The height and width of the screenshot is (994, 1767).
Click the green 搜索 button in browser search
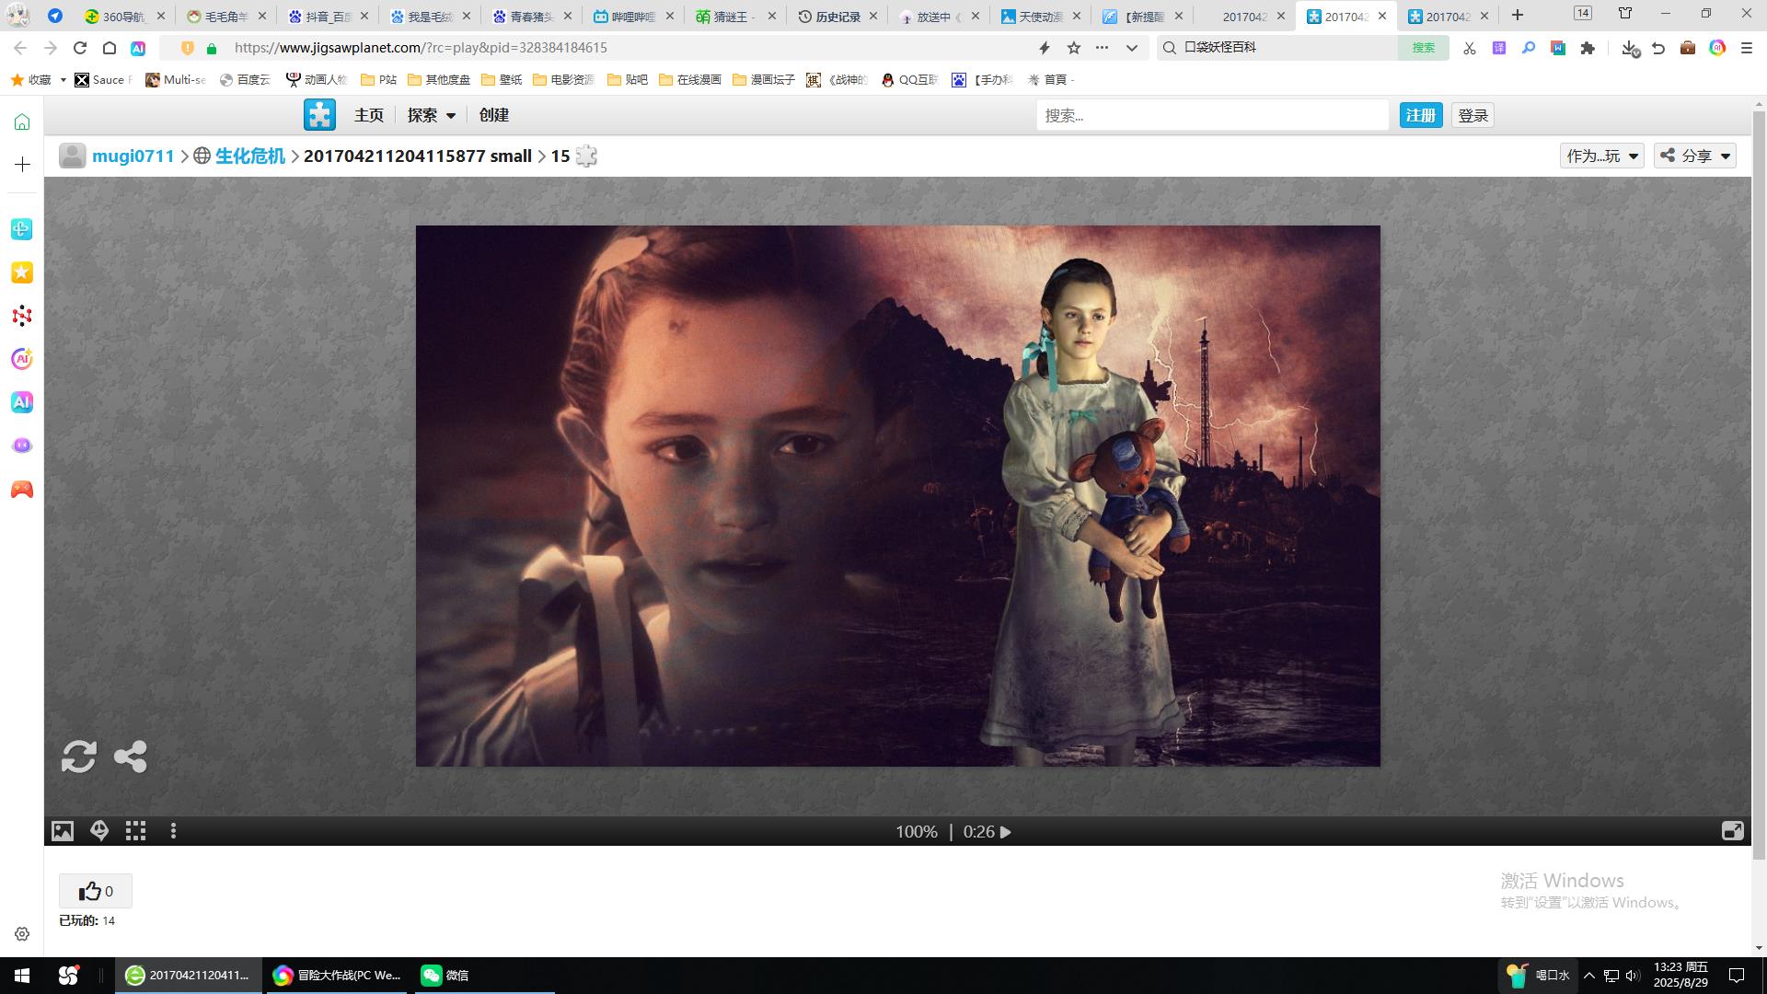[x=1423, y=48]
